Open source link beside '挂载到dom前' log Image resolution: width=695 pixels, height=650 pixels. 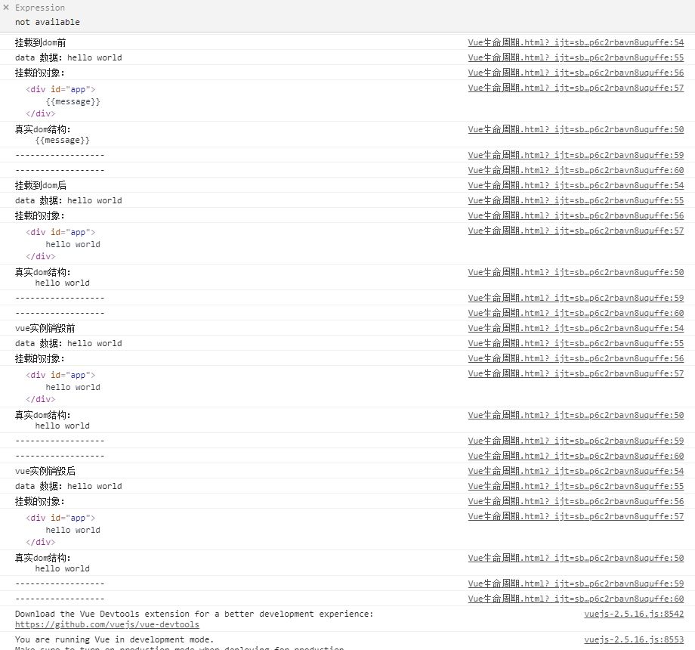pyautogui.click(x=576, y=42)
